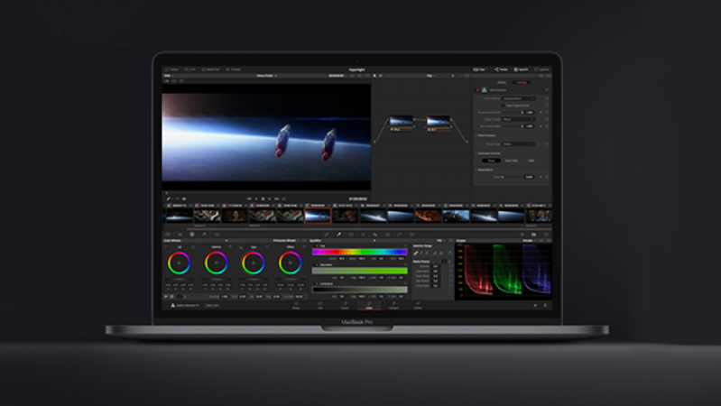Select the Selection Range picker eyedropper

tap(416, 253)
